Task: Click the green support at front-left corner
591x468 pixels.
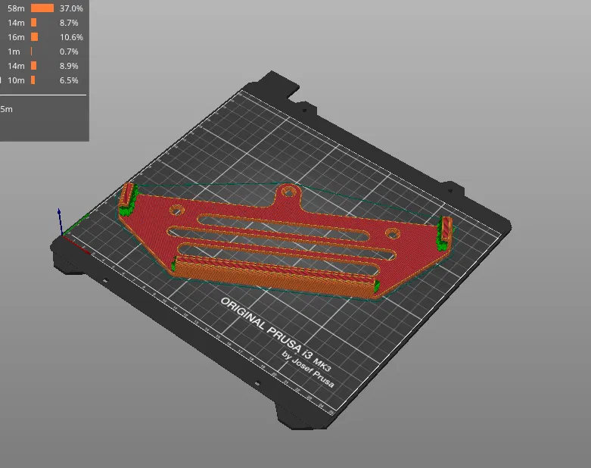Action: pos(174,264)
